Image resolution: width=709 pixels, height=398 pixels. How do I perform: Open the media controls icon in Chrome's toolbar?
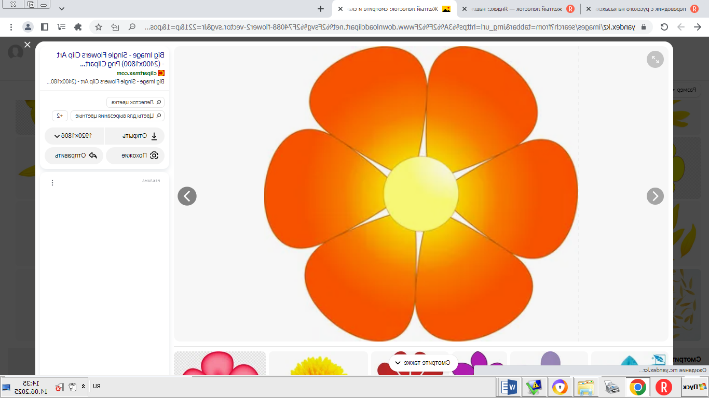62,27
